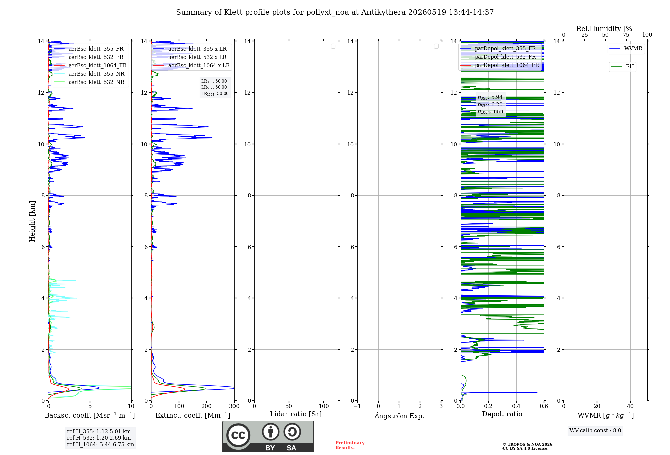670x455 pixels.
Task: Click the Lidar ratio [Sr] axis label
Action: pos(296,414)
